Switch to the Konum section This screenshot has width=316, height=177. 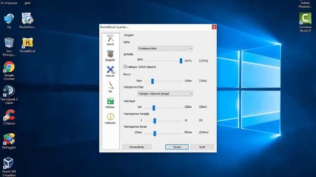(x=110, y=71)
